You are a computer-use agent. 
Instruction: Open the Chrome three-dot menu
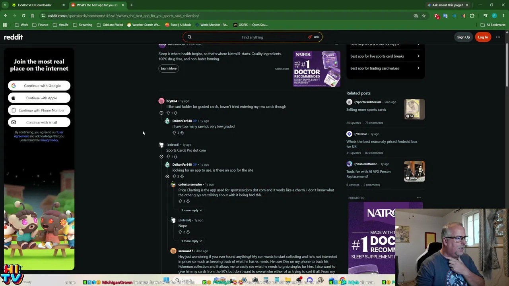click(503, 16)
